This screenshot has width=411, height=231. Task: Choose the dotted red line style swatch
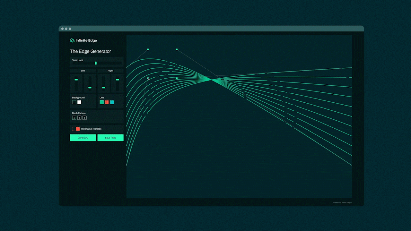pyautogui.click(x=107, y=102)
